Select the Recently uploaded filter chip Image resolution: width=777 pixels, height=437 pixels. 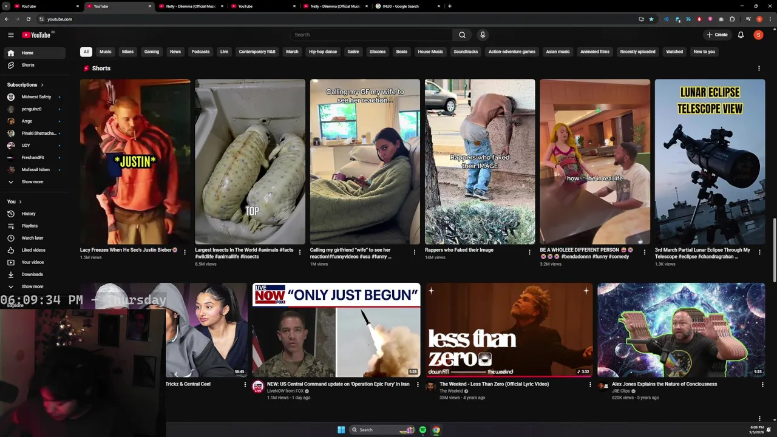pyautogui.click(x=637, y=52)
